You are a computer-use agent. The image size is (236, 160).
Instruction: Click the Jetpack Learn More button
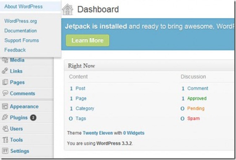[87, 40]
